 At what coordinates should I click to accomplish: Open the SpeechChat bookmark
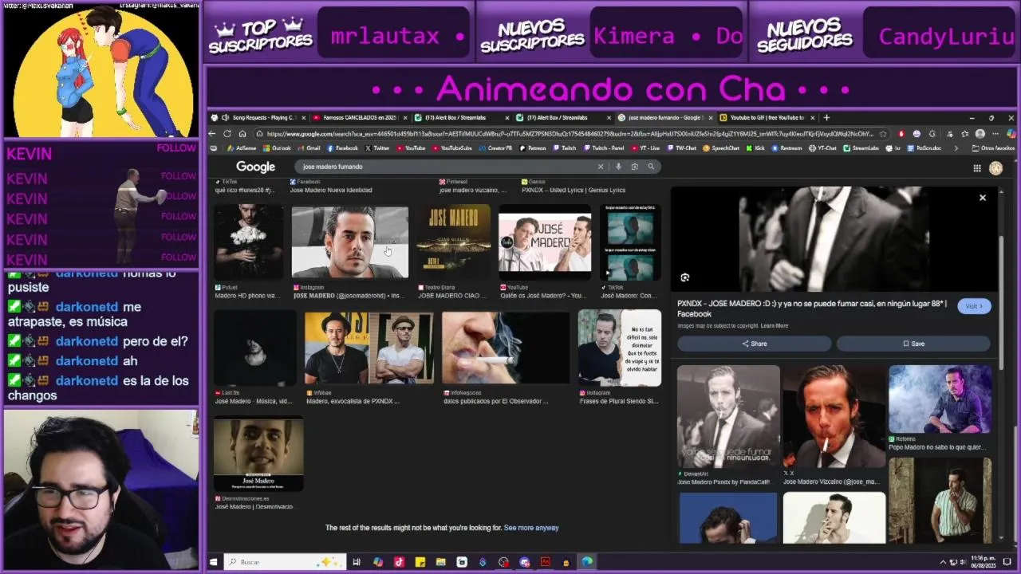(720, 148)
